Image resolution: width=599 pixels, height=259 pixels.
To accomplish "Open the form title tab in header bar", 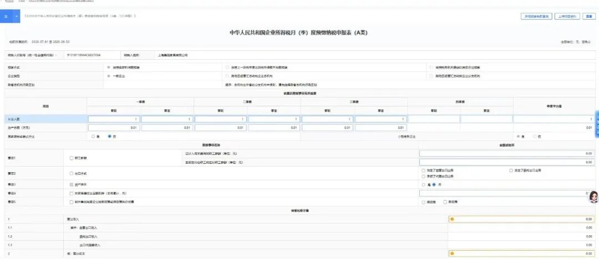I will click(x=80, y=16).
